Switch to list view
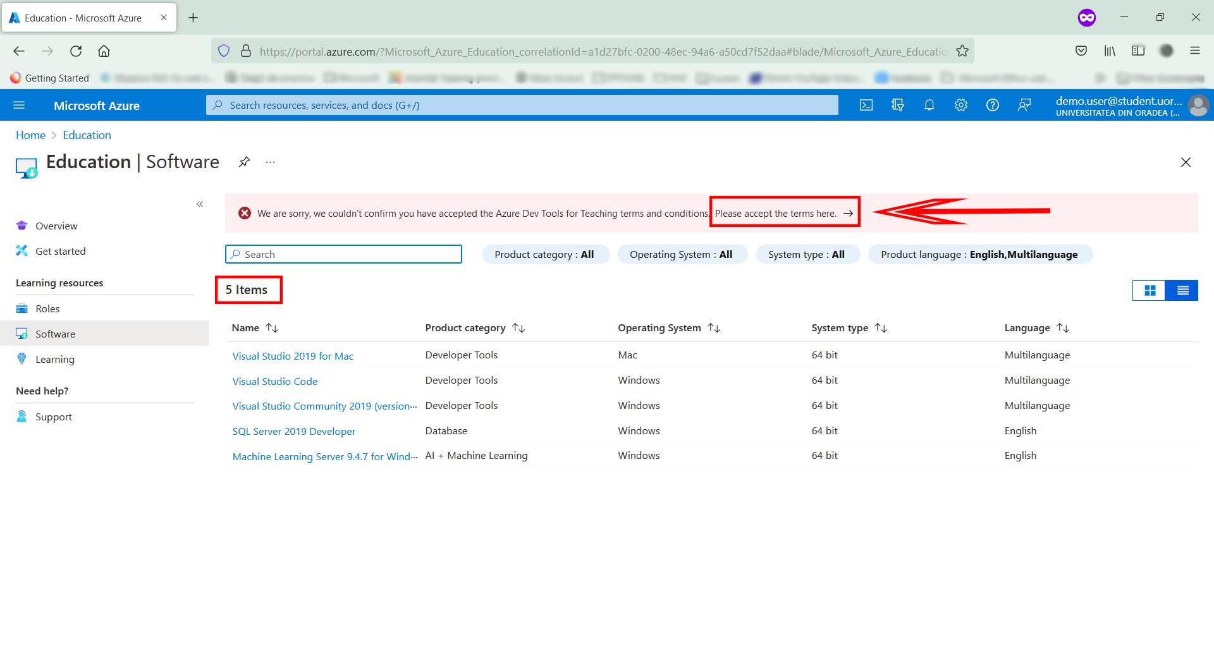Viewport: 1214px width, 646px height. click(1182, 290)
